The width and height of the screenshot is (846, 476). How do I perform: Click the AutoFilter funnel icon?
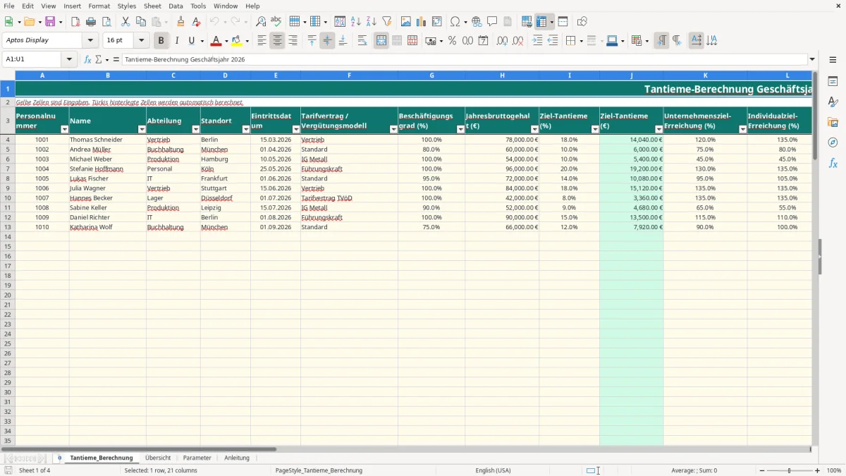[387, 22]
